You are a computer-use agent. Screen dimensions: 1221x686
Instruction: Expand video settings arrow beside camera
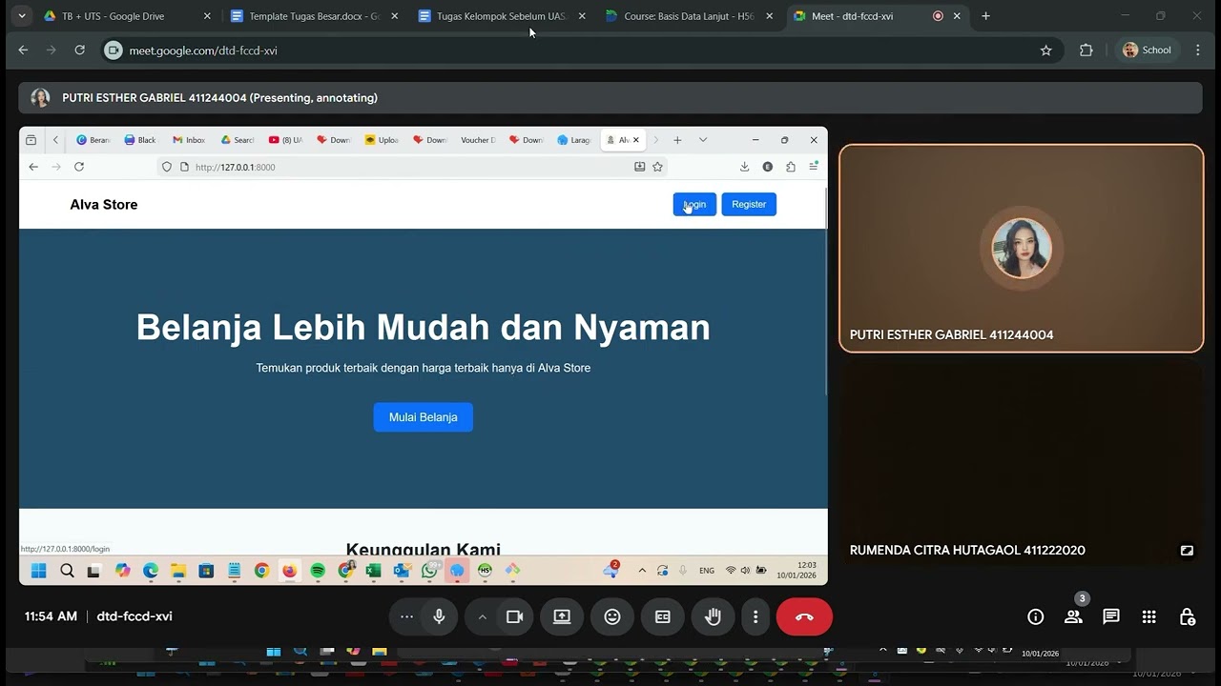482,616
